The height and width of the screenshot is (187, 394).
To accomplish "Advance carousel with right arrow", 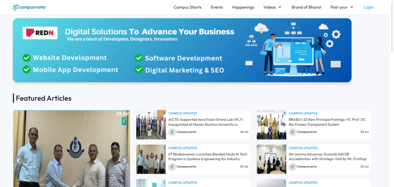I will (x=124, y=160).
